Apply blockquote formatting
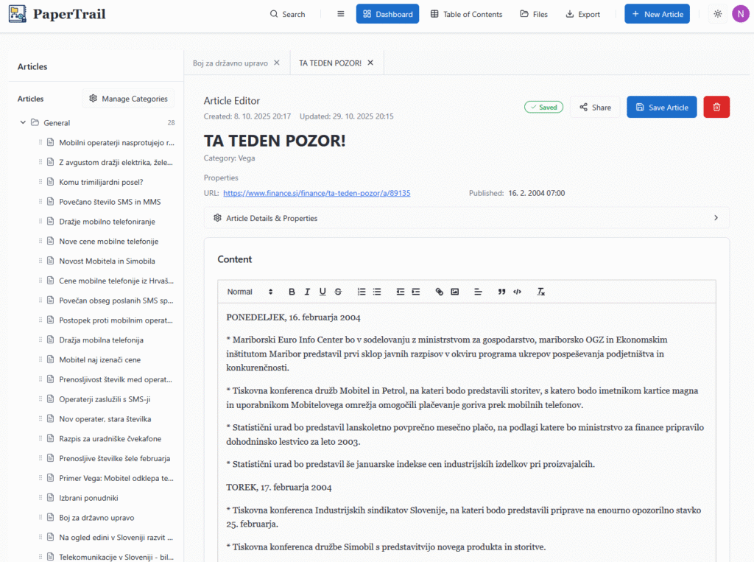754x562 pixels. pyautogui.click(x=501, y=292)
